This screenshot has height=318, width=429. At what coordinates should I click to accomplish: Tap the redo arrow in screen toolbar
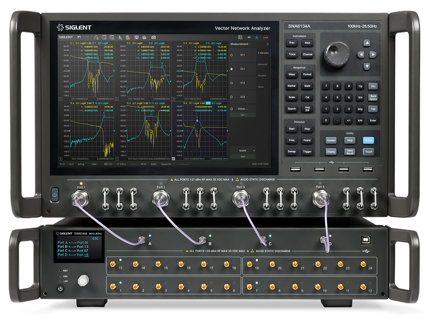[x=87, y=37]
